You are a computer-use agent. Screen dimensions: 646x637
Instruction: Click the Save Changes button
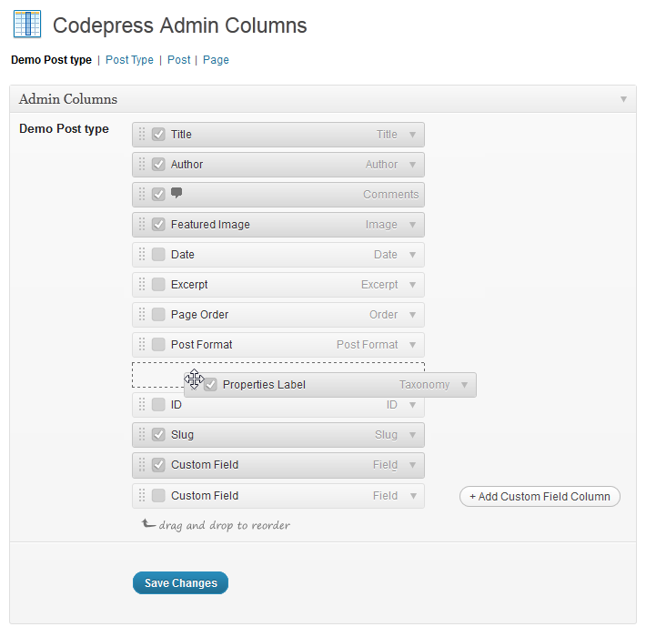[180, 582]
